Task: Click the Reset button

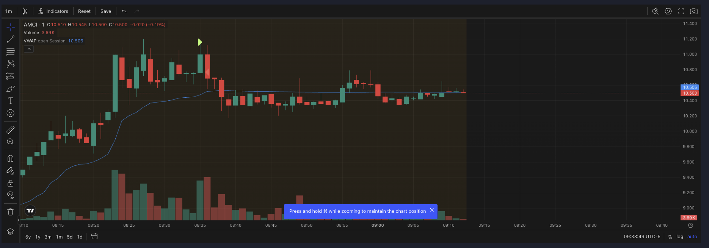Action: tap(84, 11)
